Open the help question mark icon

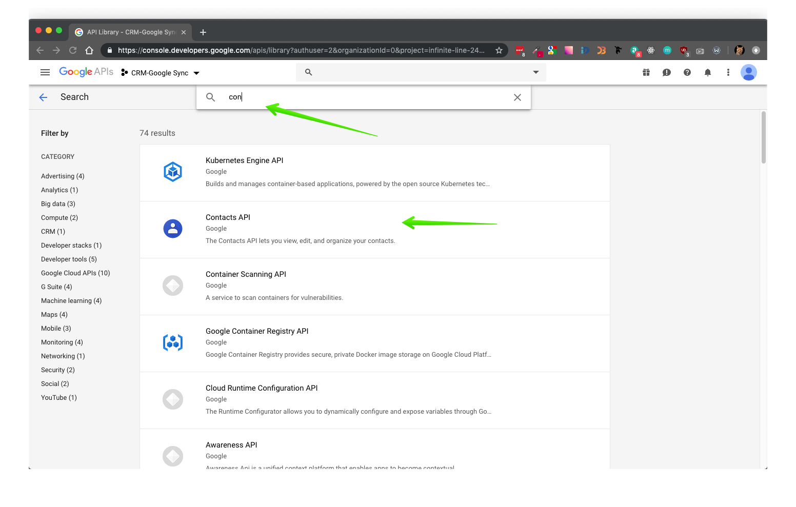(x=687, y=72)
